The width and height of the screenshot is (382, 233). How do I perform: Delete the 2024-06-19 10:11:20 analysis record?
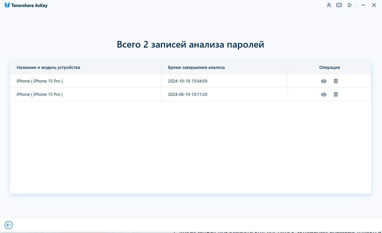[336, 95]
